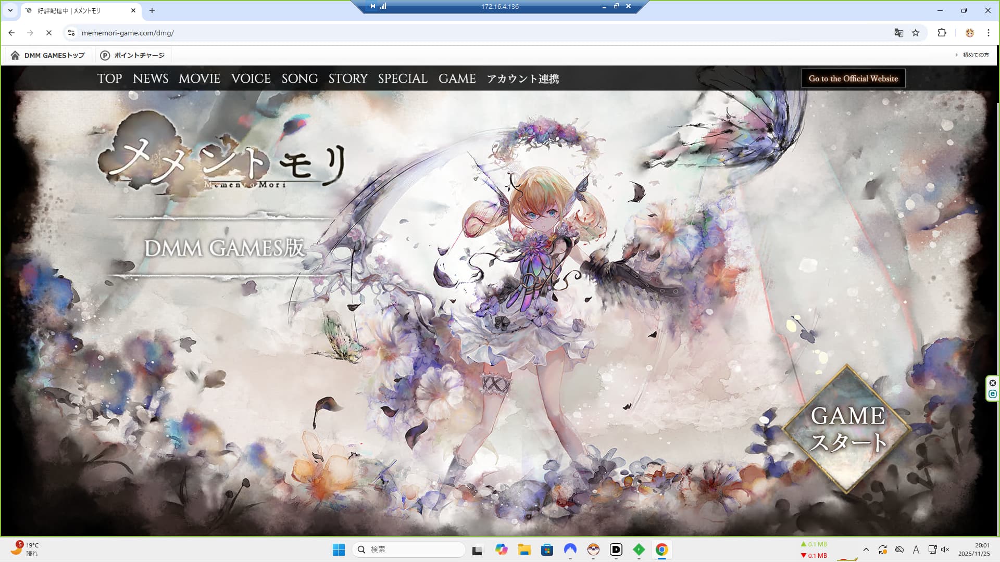The image size is (1000, 562).
Task: Bookmark this page with the star icon
Action: (x=916, y=33)
